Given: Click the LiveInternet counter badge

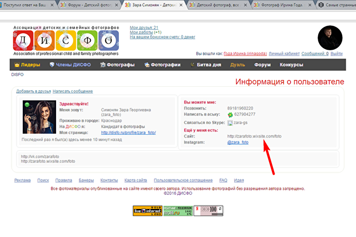Looking at the screenshot, I should click(x=147, y=211).
